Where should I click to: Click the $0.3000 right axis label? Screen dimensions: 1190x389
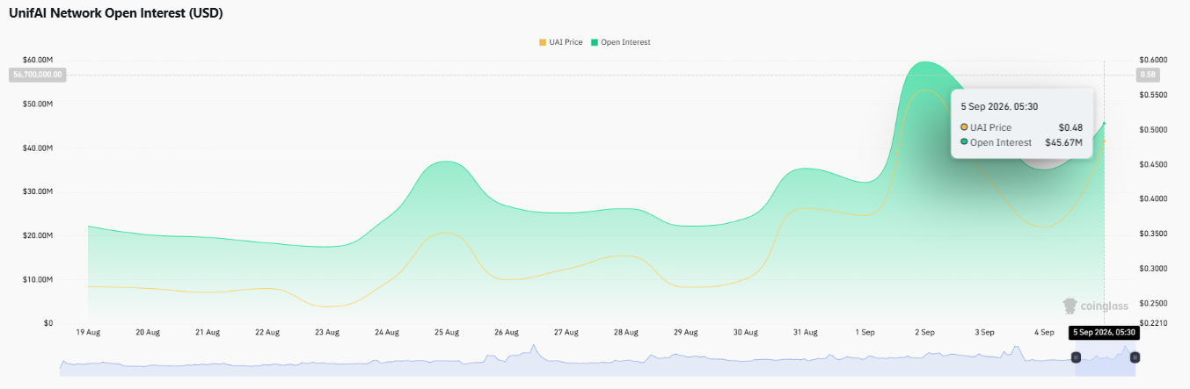click(x=1153, y=269)
